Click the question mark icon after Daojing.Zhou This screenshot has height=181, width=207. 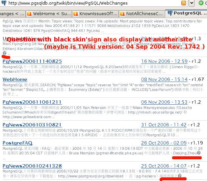point(199,153)
